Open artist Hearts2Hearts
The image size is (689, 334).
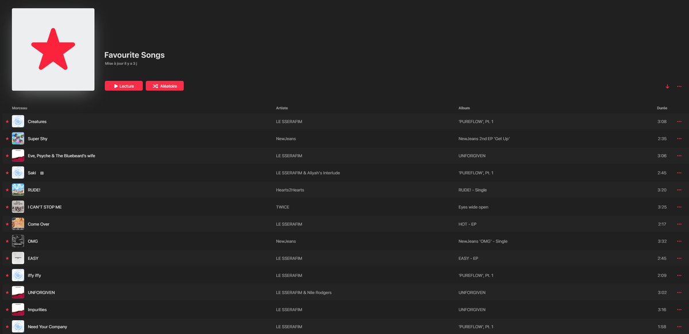click(x=291, y=190)
